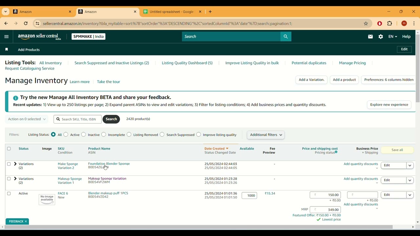
Task: Sort by Date Created column
Action: (217, 149)
